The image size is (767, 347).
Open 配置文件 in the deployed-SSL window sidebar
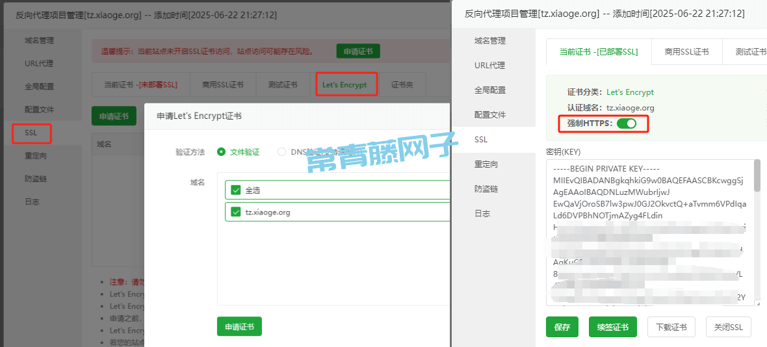(x=489, y=115)
